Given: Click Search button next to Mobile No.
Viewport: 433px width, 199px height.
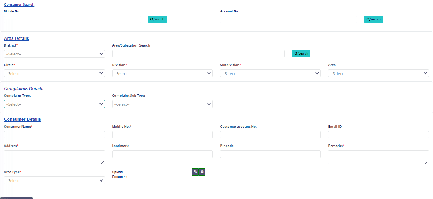Looking at the screenshot, I should pos(157,19).
